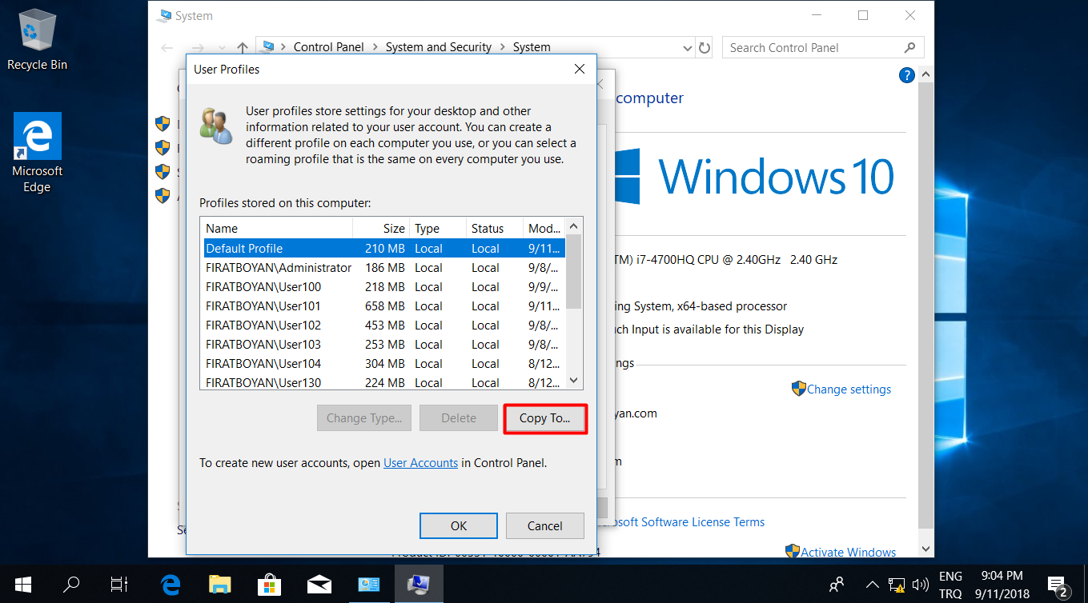Viewport: 1088px width, 603px height.
Task: Launch Microsoft Edge from desktop shortcut
Action: pos(37,153)
